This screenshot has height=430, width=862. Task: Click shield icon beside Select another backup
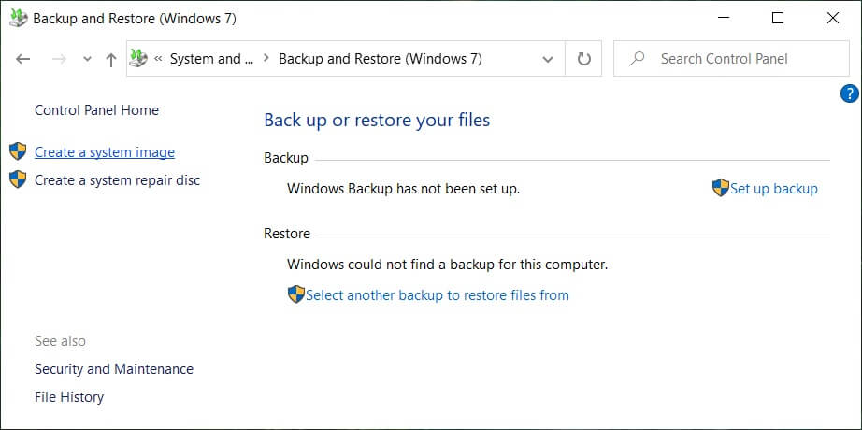pyautogui.click(x=295, y=294)
